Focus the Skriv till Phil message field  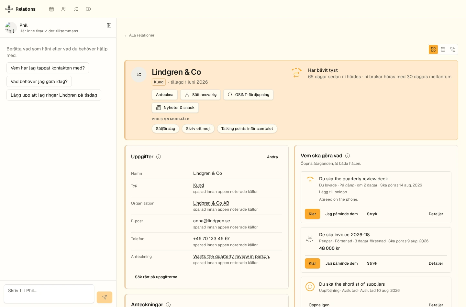coord(49,294)
